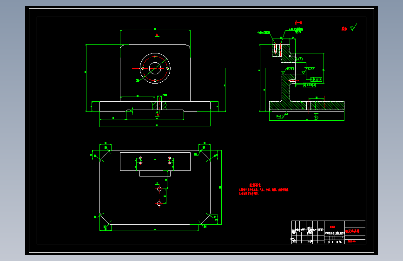Viewport: 403px width, 261px height.
Task: Select the Ra3.2 roughness label inside the bore
Action: (x=291, y=69)
